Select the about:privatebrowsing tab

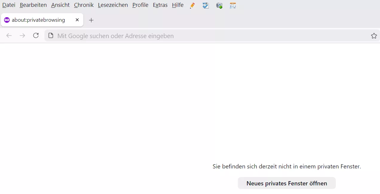pos(42,20)
